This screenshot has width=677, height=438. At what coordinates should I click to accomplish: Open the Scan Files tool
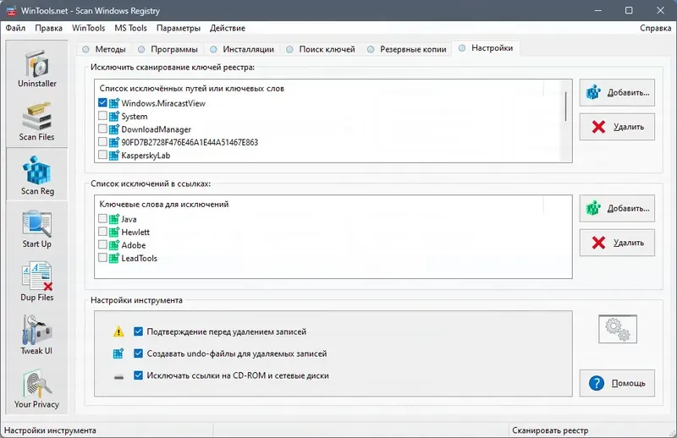point(36,121)
